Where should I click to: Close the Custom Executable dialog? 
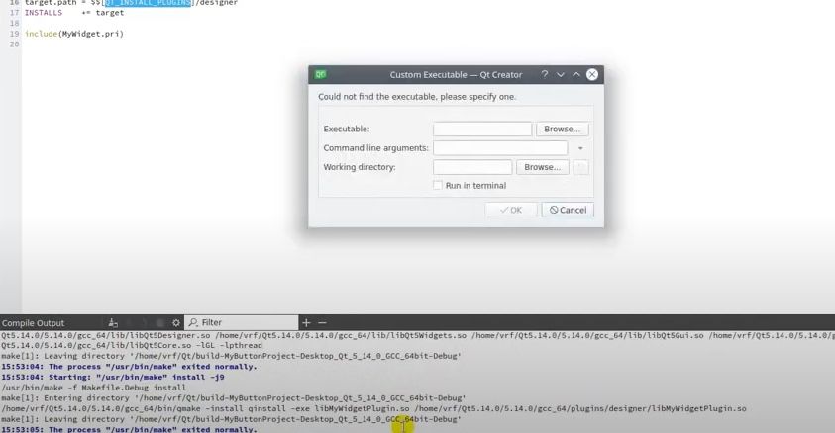click(592, 75)
